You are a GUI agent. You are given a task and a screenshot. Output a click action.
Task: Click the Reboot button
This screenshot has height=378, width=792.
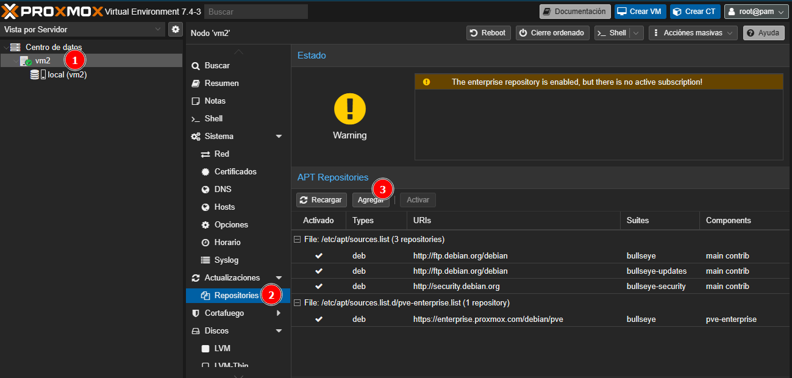click(488, 33)
